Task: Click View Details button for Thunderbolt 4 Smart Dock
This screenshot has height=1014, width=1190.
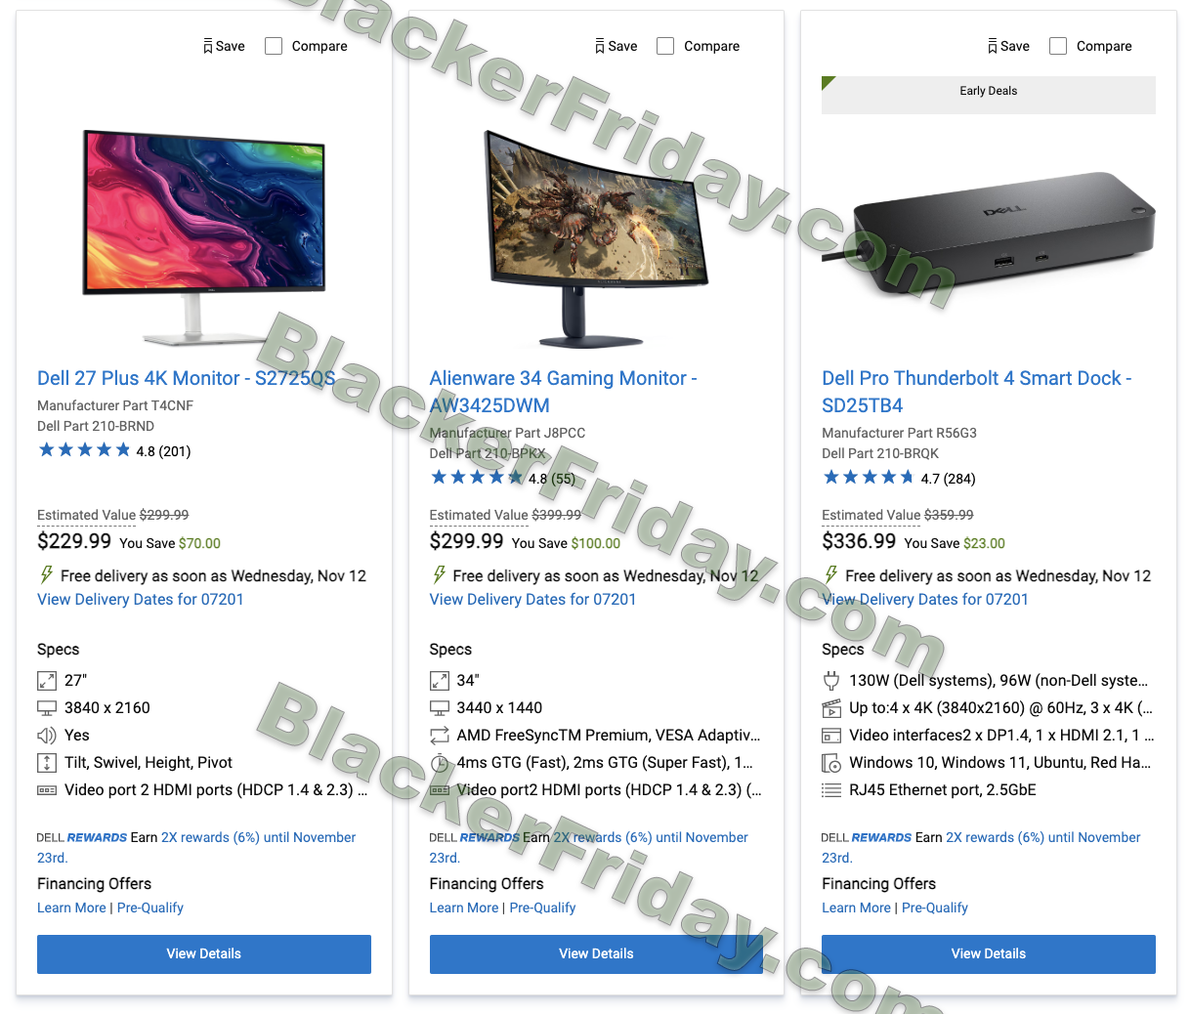Action: (989, 954)
